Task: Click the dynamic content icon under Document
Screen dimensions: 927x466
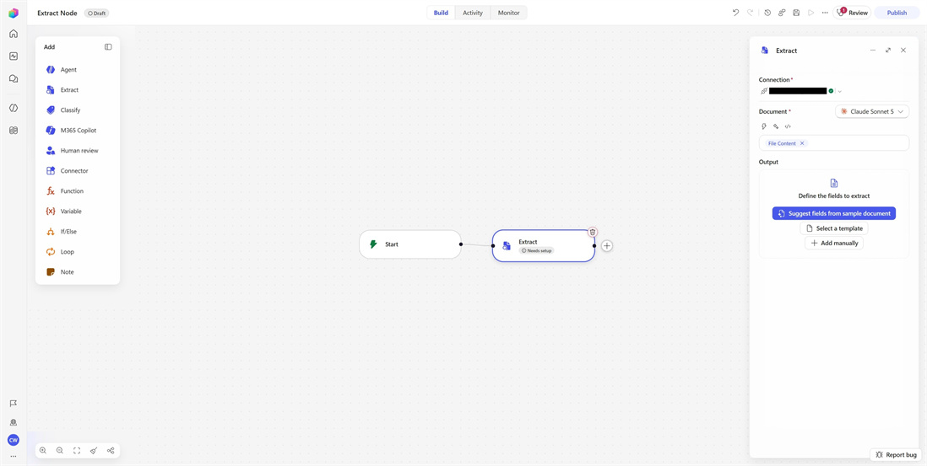Action: coord(776,126)
